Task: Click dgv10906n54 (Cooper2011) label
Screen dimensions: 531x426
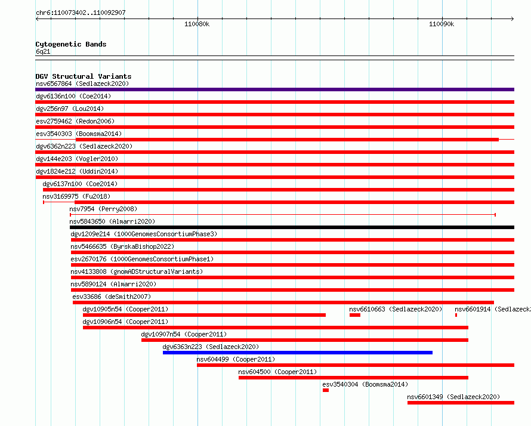Action: [125, 322]
